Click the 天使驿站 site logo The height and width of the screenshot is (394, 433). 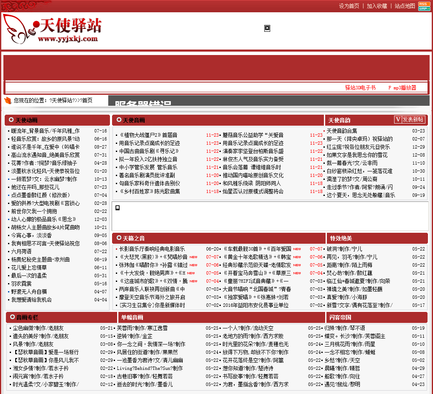(x=52, y=29)
